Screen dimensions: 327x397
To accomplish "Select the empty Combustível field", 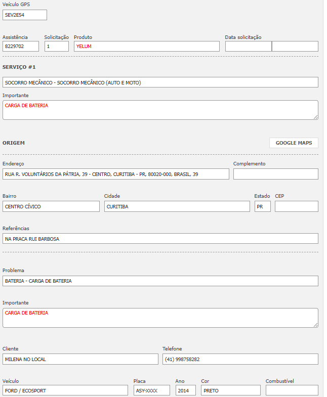I will click(x=292, y=390).
